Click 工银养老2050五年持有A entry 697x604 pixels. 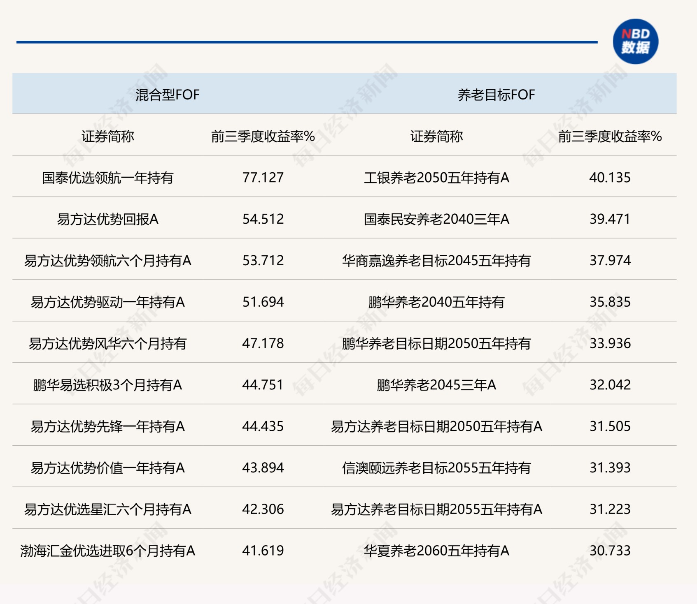[436, 178]
